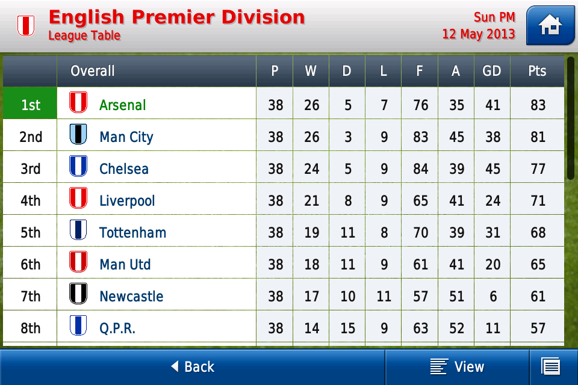Tap the Tottenham club badge
This screenshot has height=385, width=578.
click(78, 230)
